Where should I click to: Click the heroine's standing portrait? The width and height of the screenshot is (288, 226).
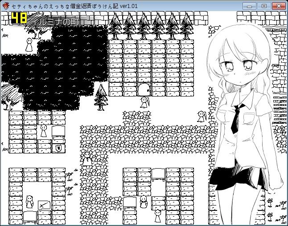tap(244, 125)
